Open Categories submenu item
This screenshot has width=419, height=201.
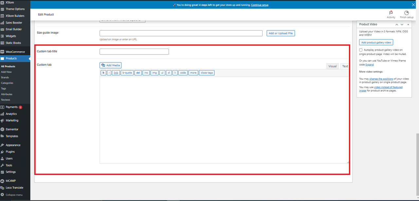click(7, 83)
